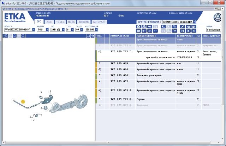Open the ИЛЛЮСТРАЦИЯ 609-050 dropdown
Screen dimensions: 226x146
tap(96, 30)
